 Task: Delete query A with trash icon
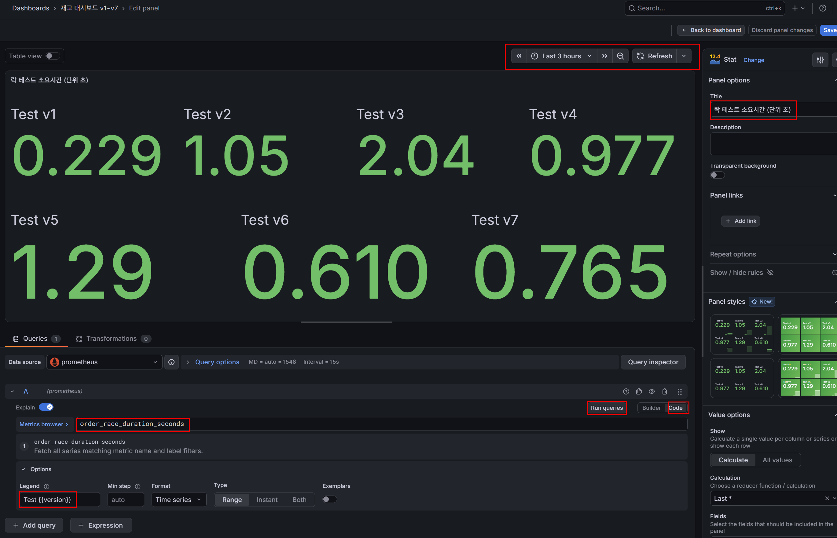point(664,391)
